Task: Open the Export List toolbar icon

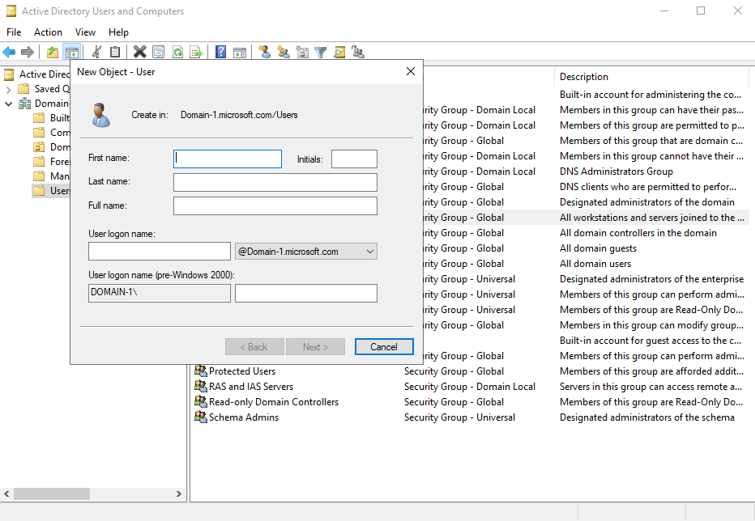Action: (196, 52)
